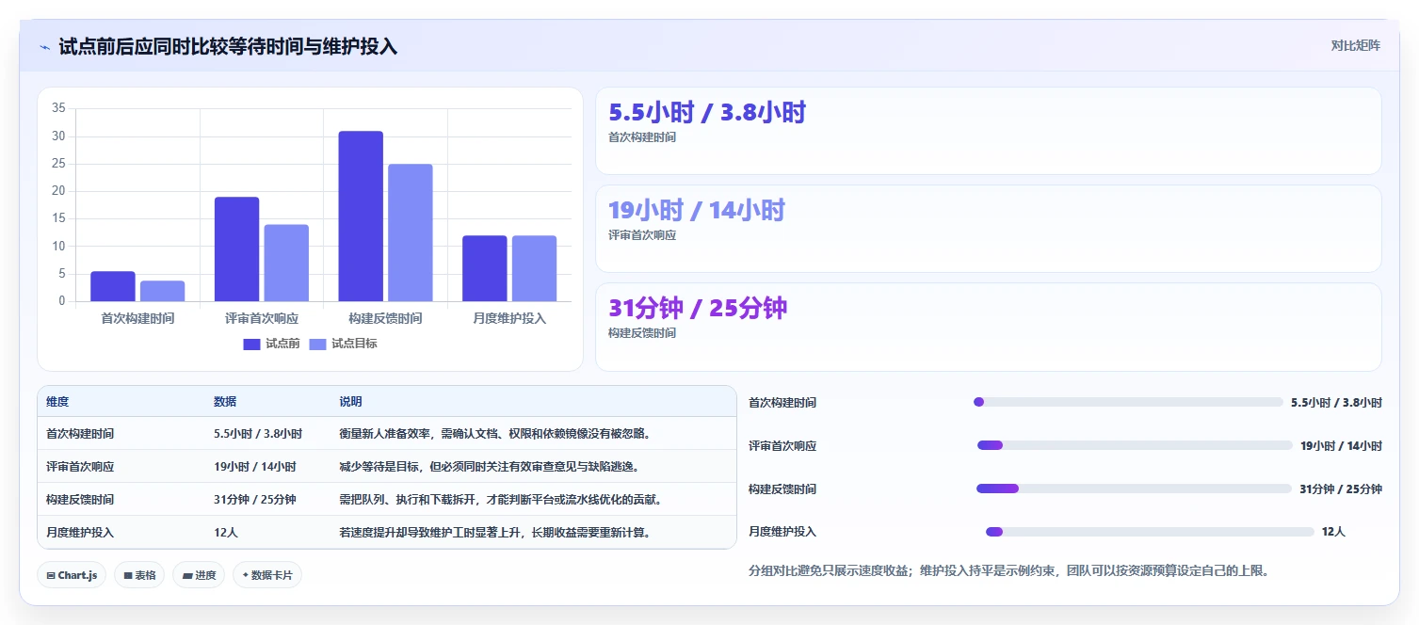Click the 数据 column header
Viewport: 1419px width, 625px height.
[x=225, y=402]
